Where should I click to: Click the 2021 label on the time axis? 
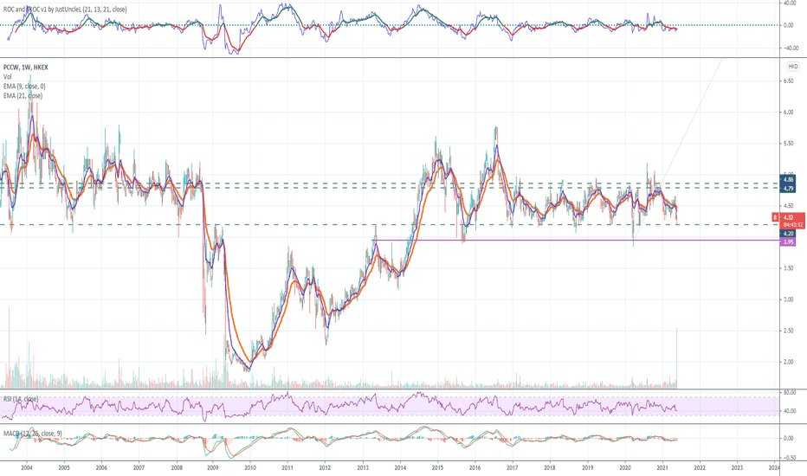(x=662, y=467)
